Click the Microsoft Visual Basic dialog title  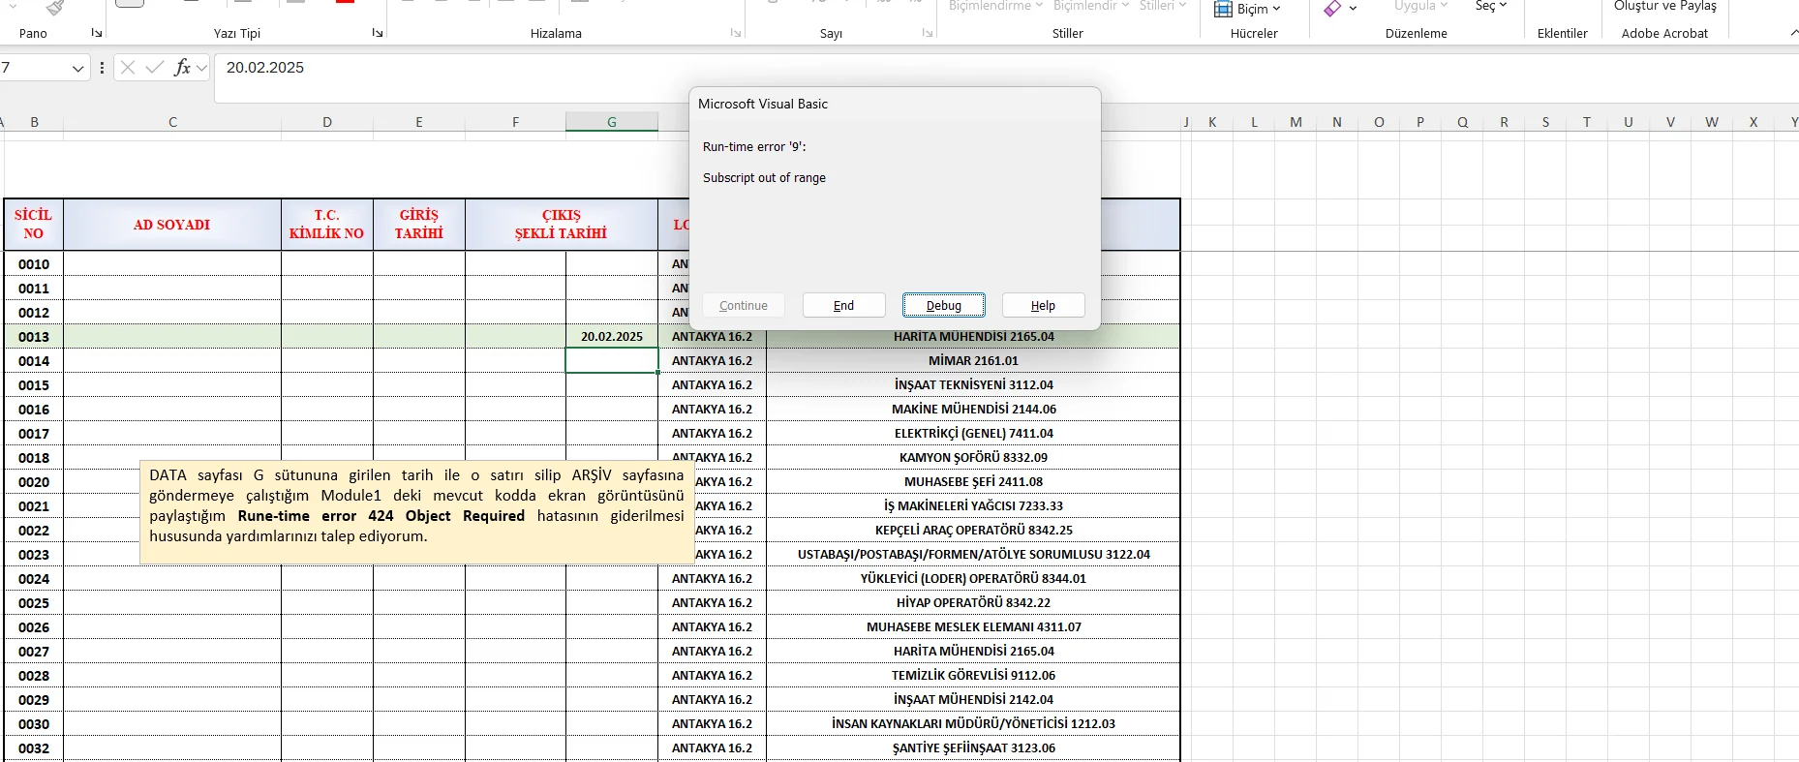tap(763, 104)
